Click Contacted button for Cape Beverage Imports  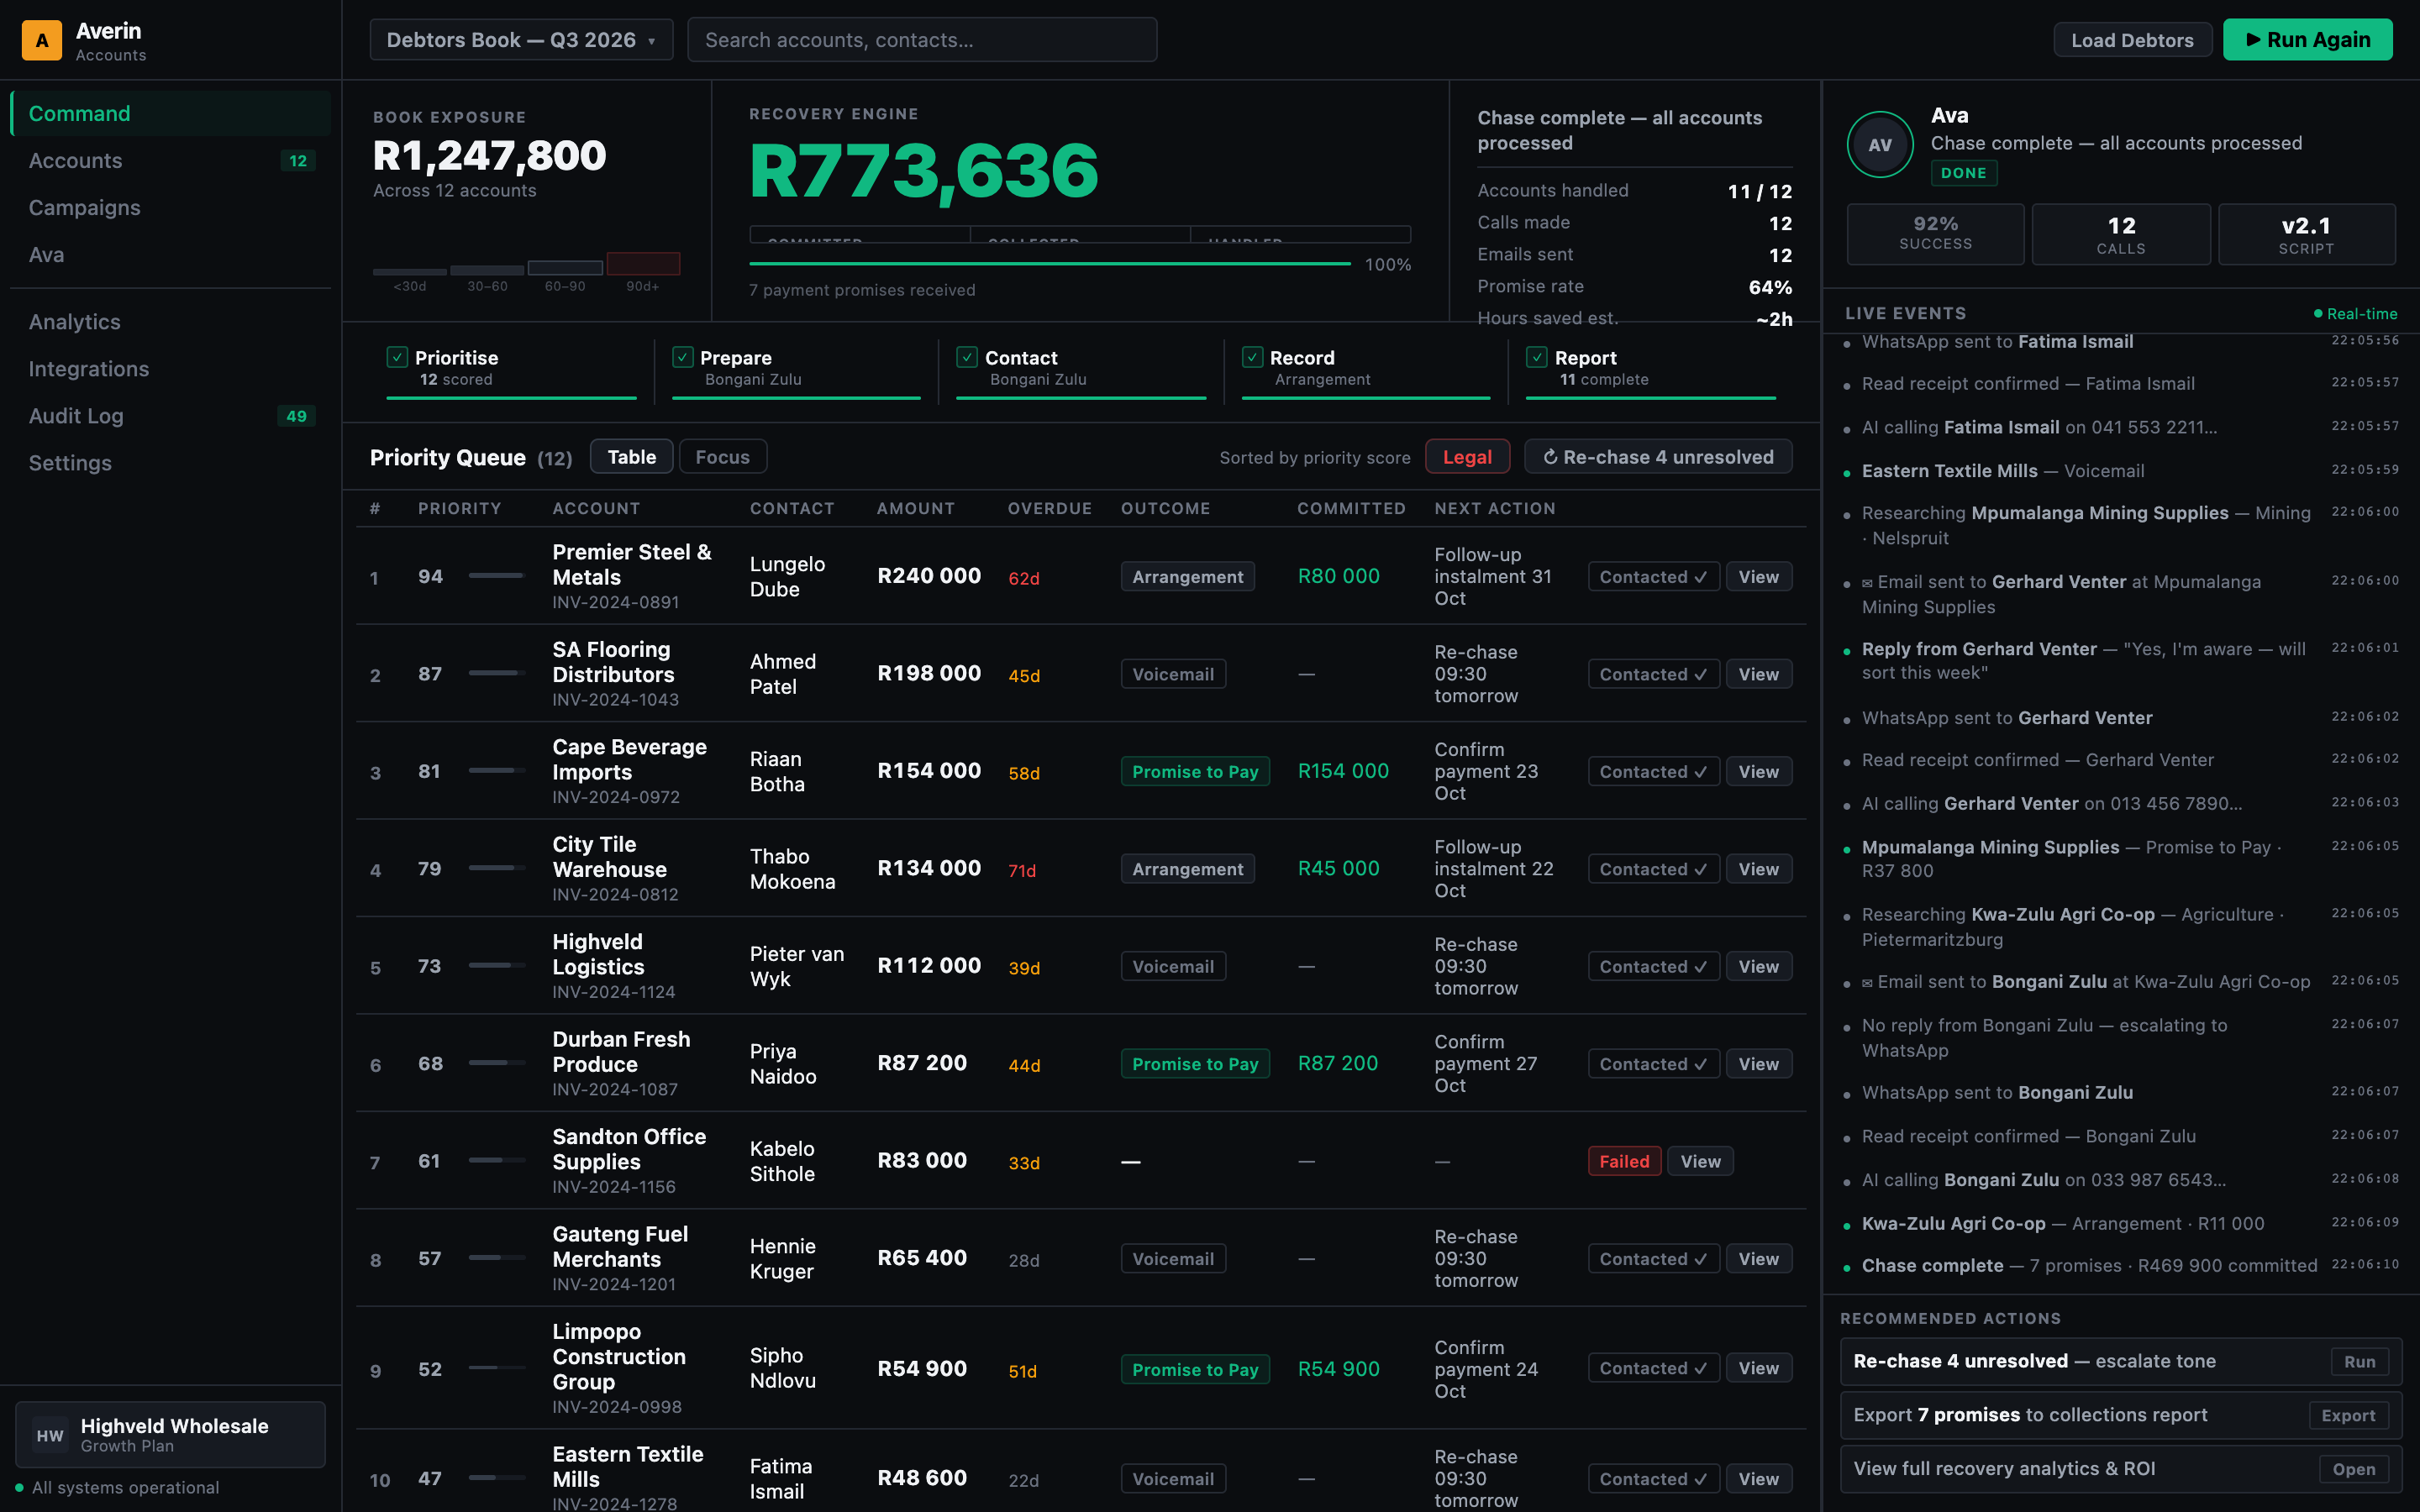(x=1653, y=772)
